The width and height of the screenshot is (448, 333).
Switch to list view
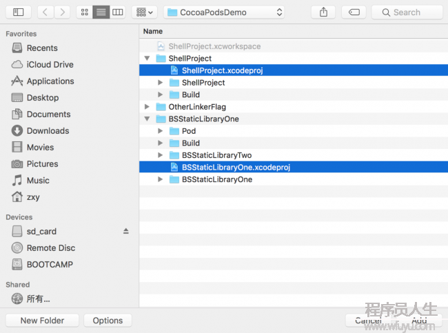[x=101, y=12]
